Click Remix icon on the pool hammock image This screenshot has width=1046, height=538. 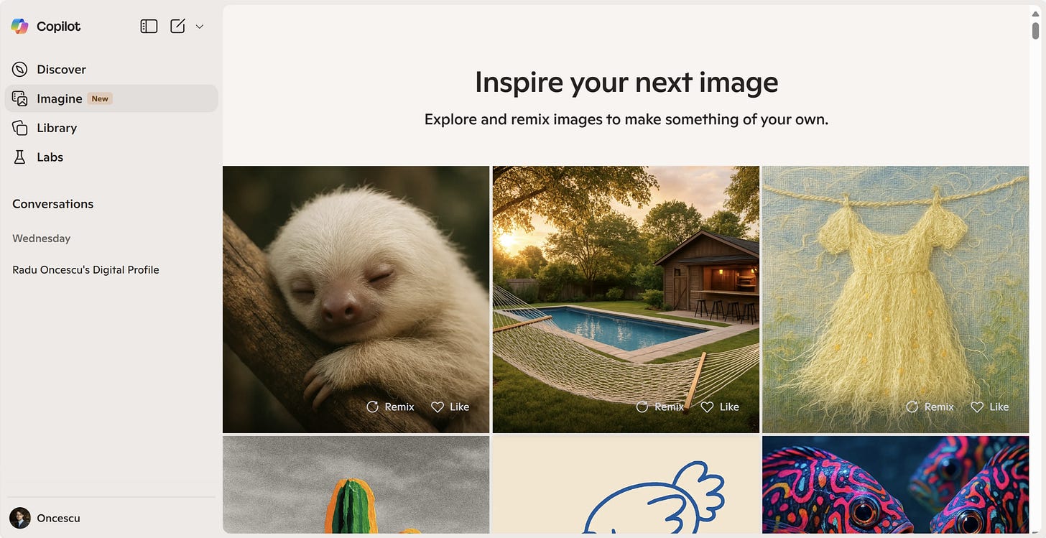coord(642,407)
